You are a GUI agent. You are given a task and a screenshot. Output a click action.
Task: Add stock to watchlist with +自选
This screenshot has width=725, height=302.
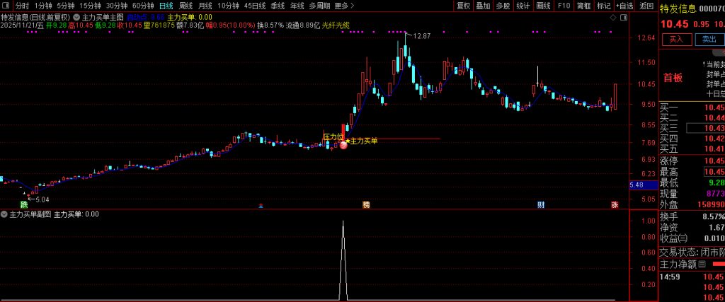[624, 6]
